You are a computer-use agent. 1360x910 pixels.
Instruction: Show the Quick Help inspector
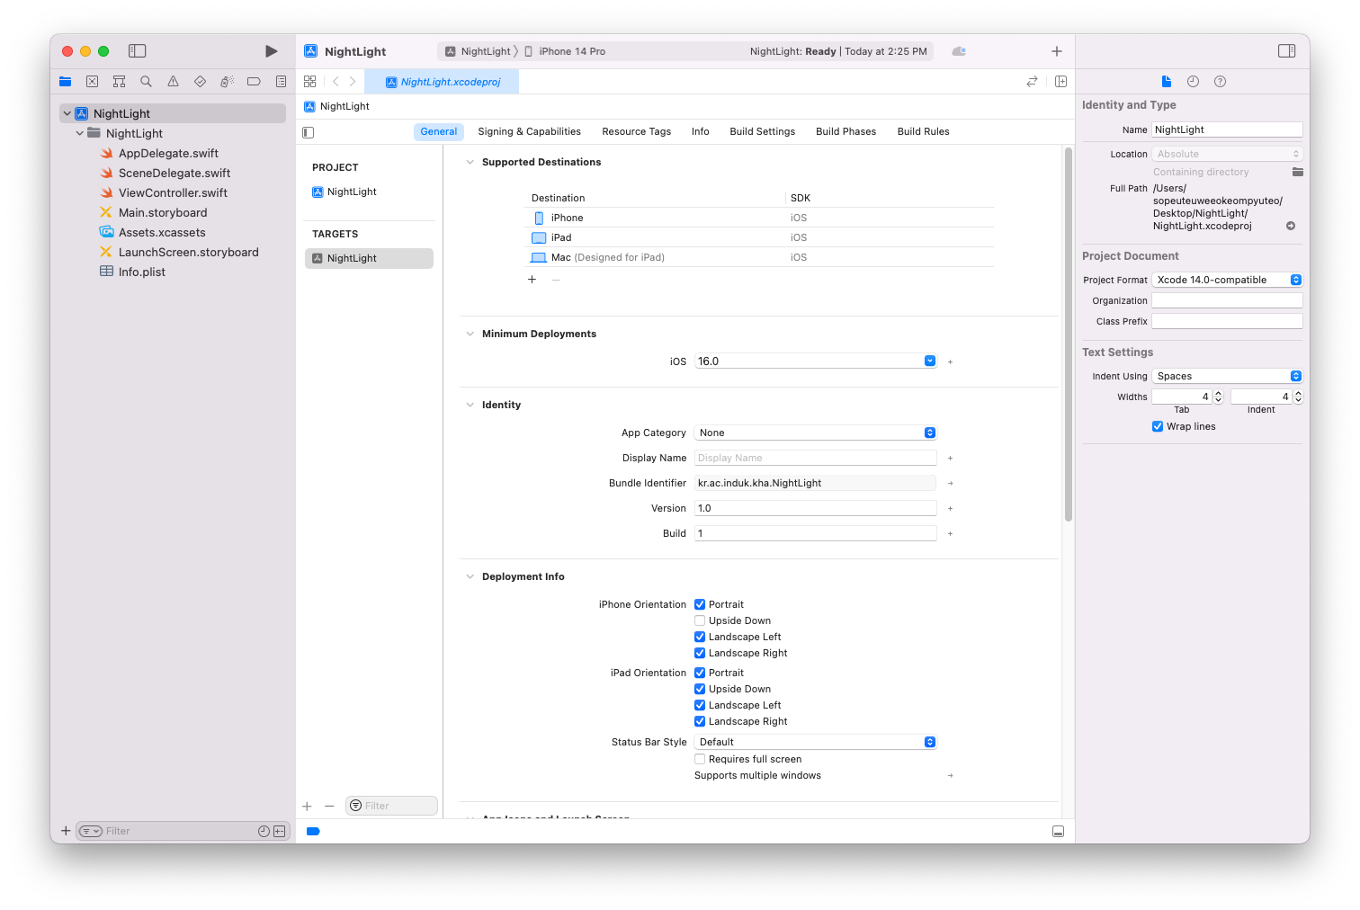[x=1220, y=82]
